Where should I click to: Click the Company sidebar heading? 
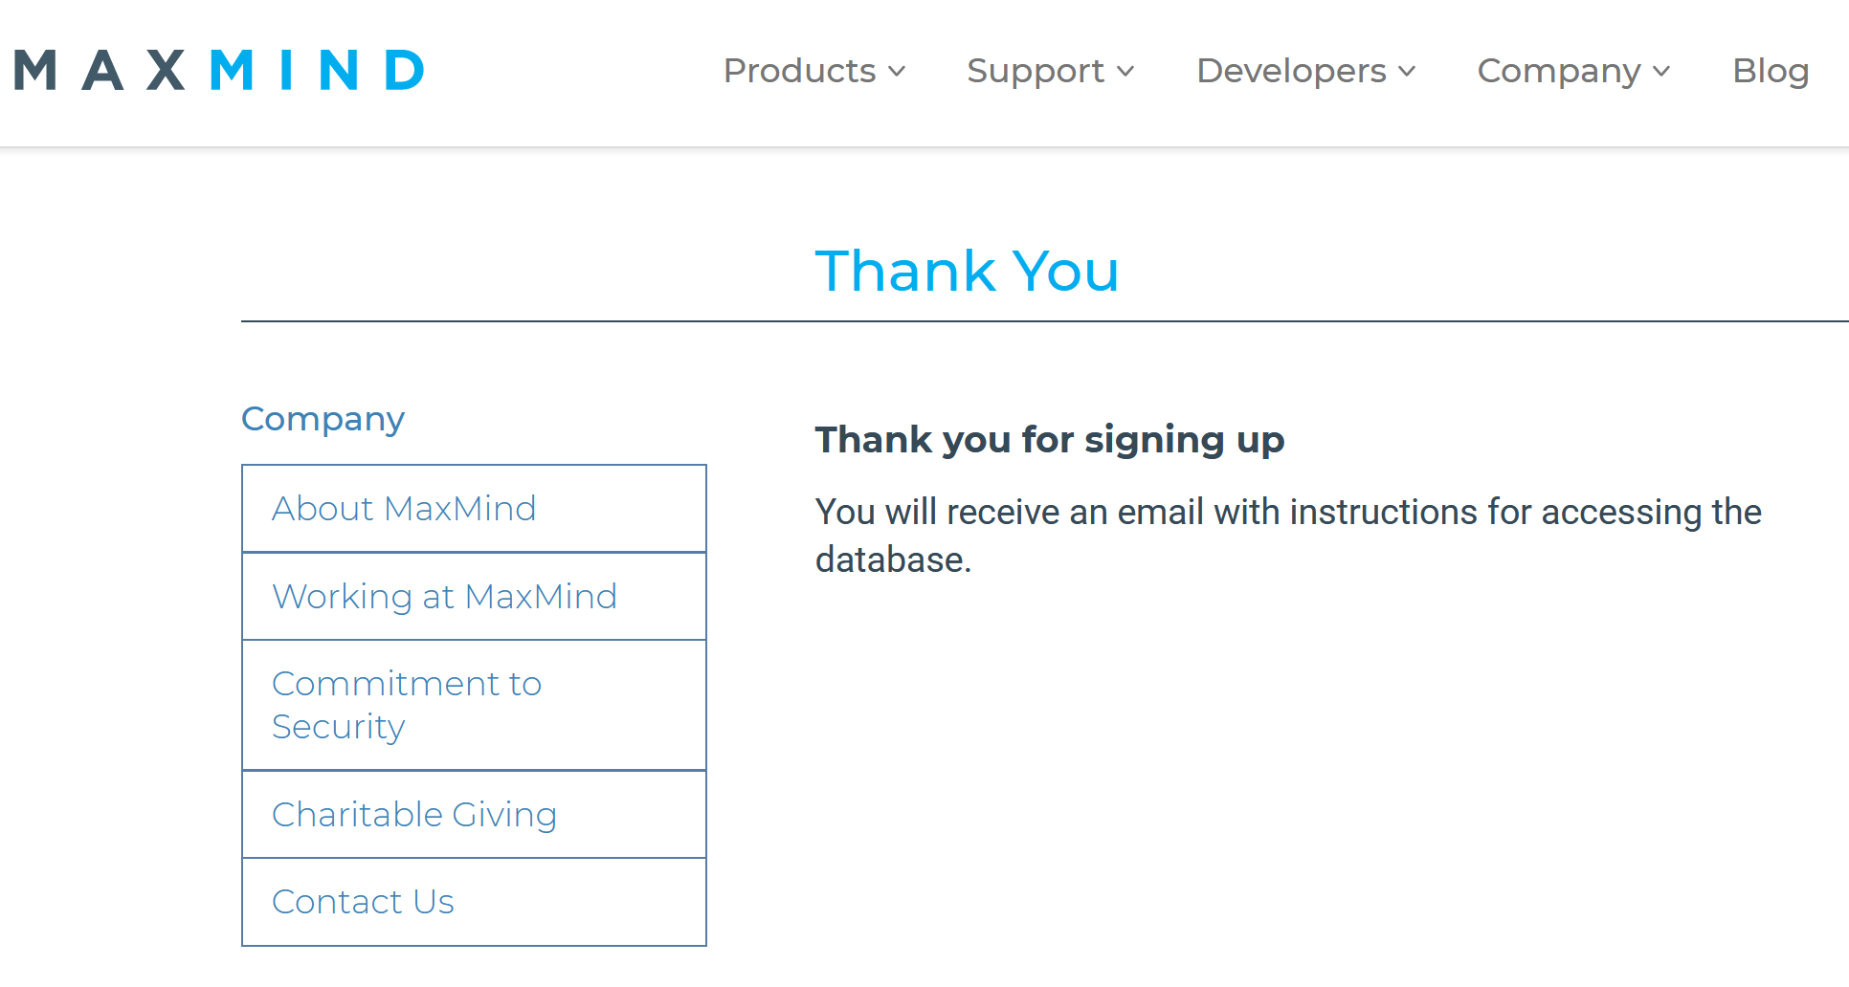(323, 419)
